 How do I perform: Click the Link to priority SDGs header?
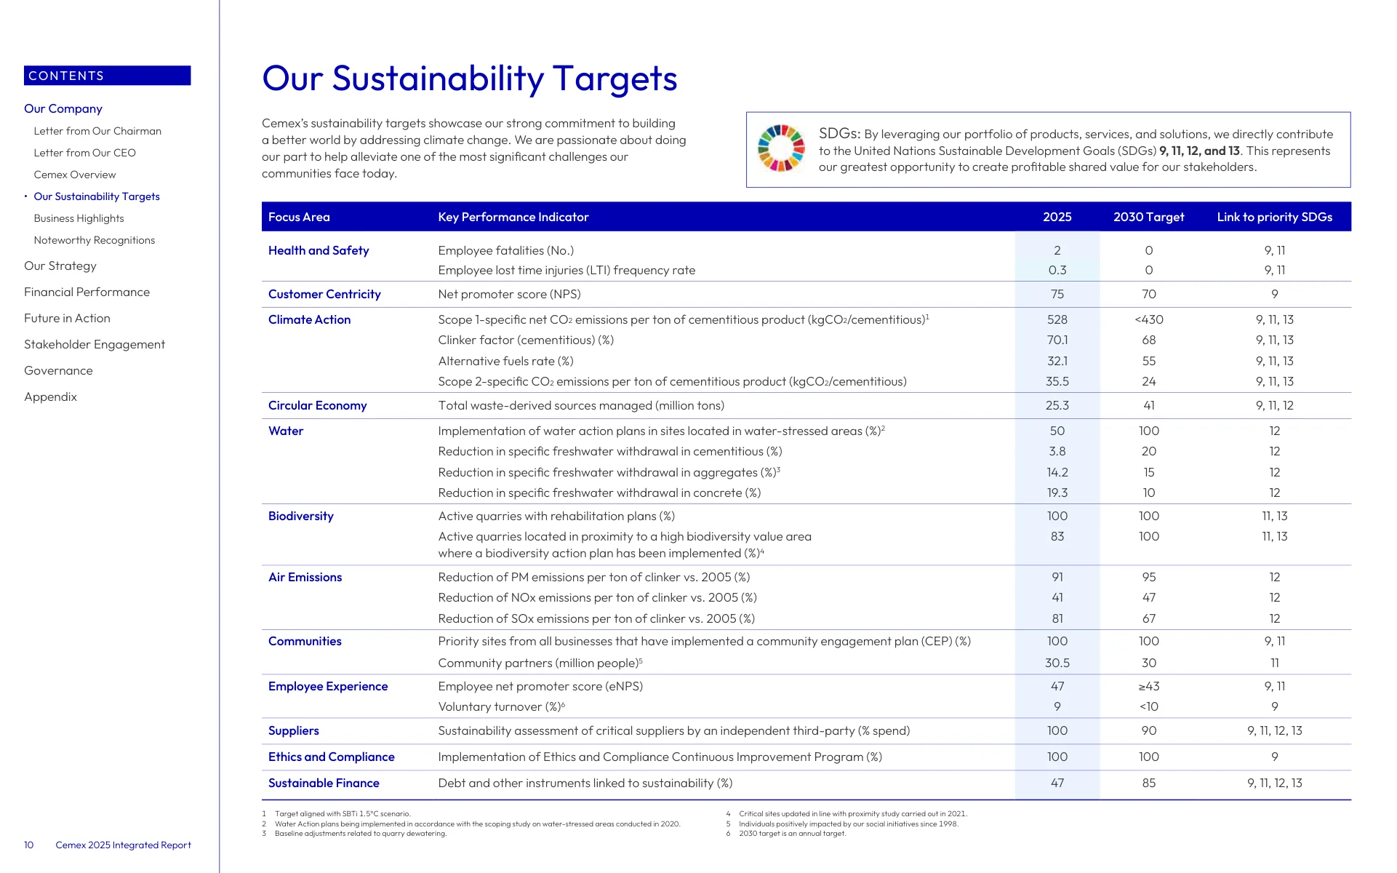pyautogui.click(x=1275, y=217)
